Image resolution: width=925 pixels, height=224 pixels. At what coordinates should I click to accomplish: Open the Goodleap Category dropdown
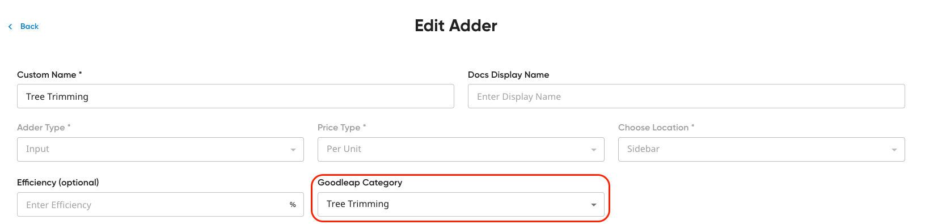click(461, 204)
